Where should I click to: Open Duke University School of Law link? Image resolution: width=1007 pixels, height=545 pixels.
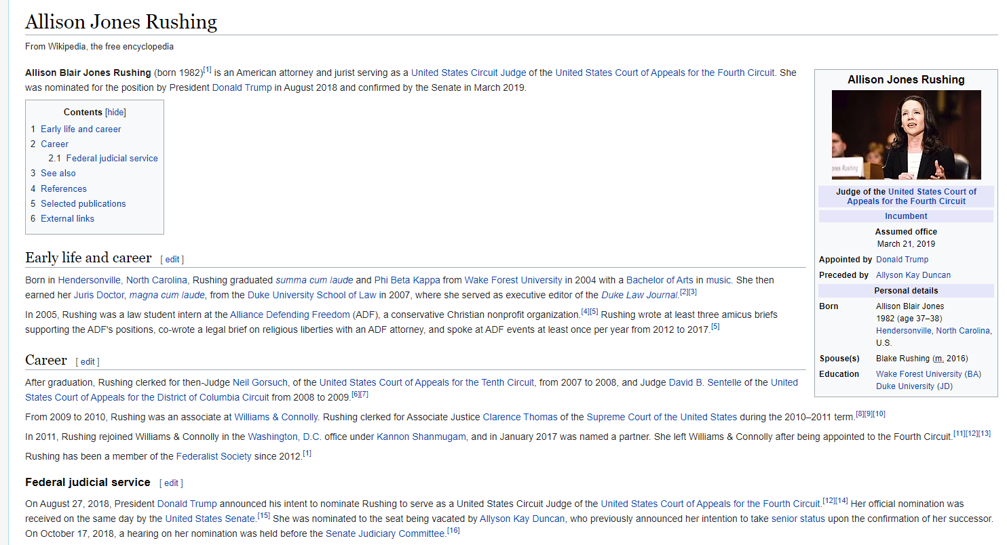[311, 295]
